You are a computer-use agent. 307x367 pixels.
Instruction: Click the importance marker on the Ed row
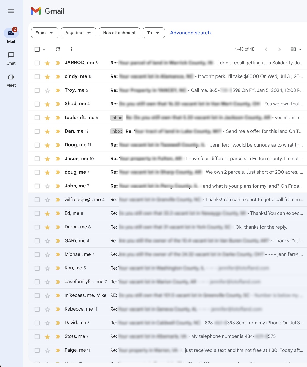58,213
